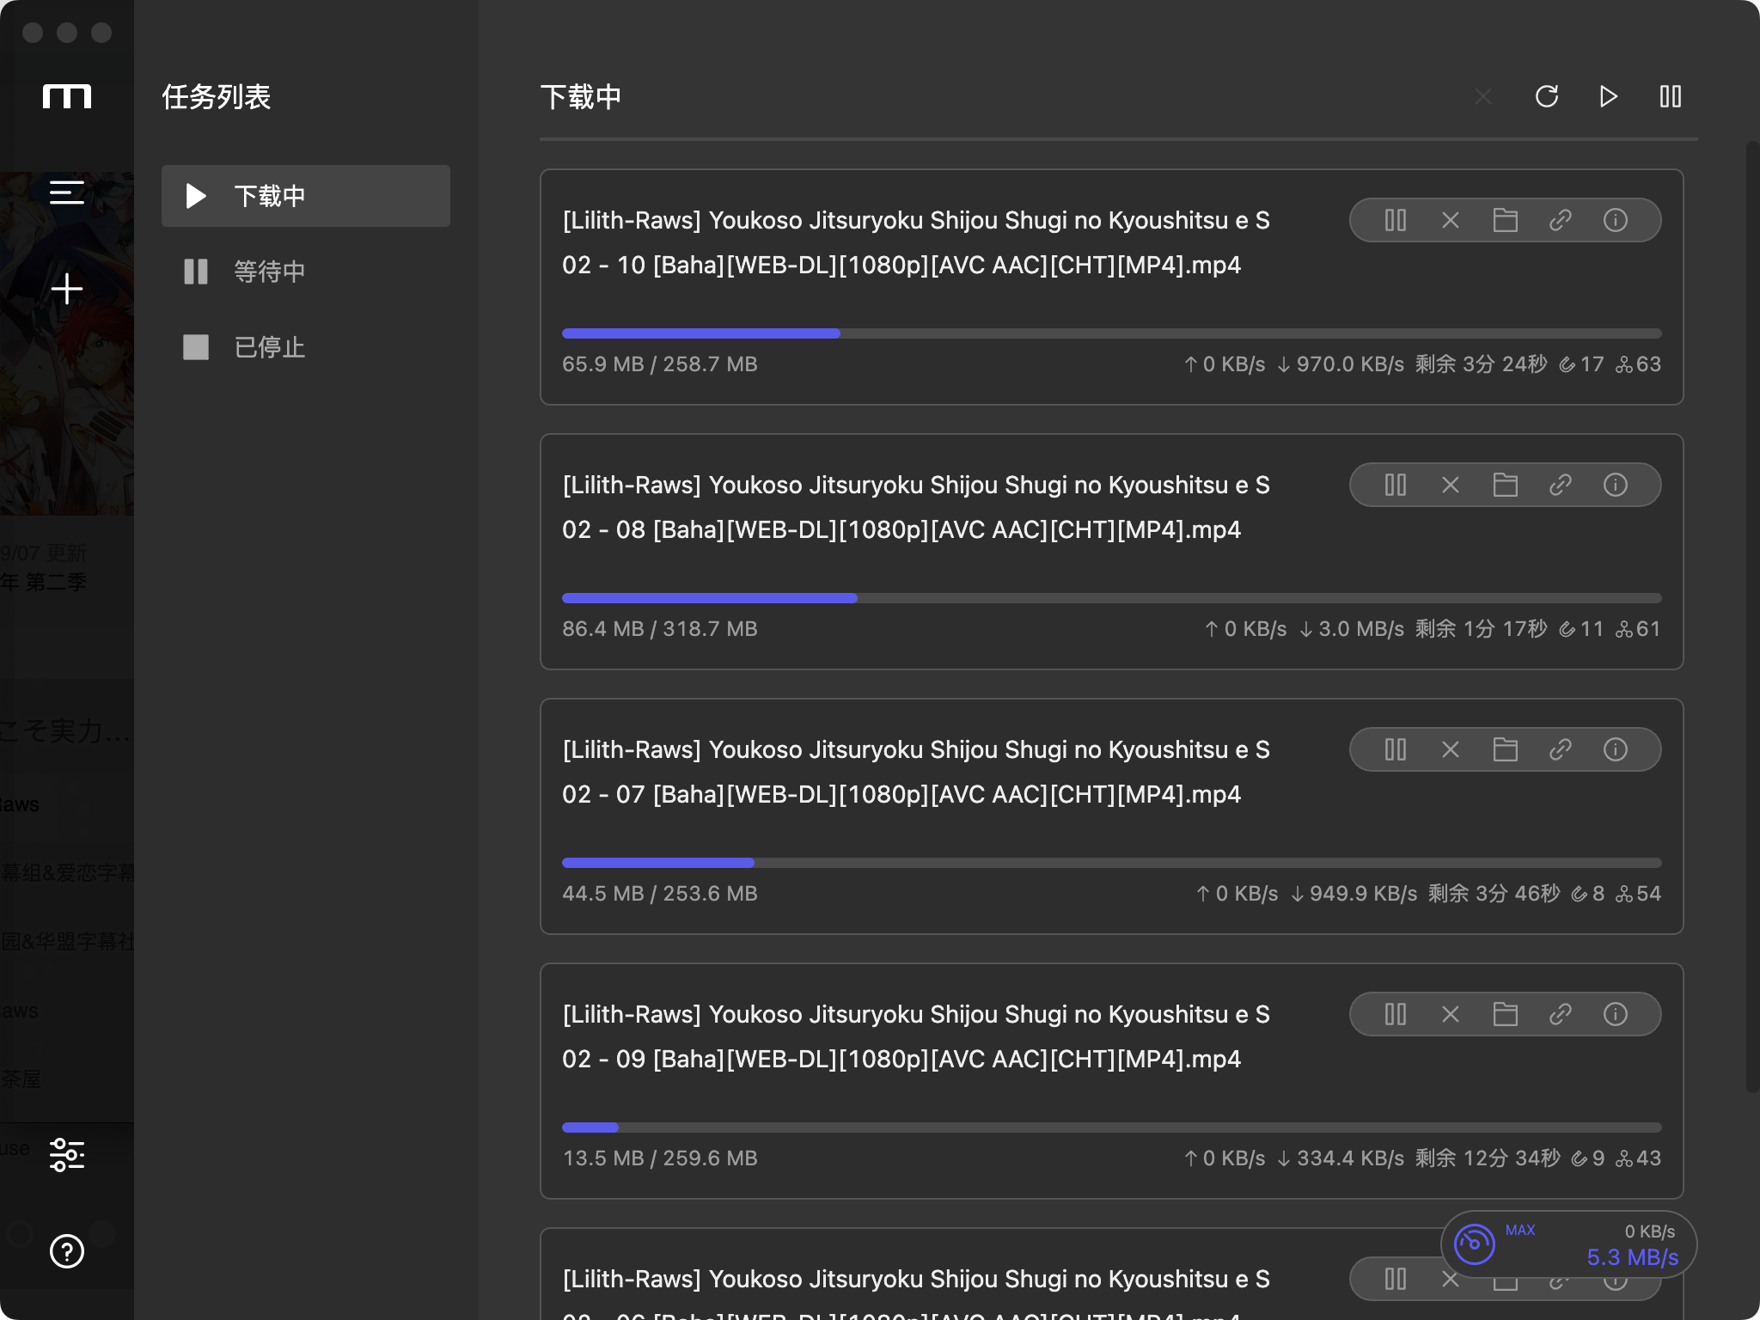Screen dimensions: 1760x1320
Task: Copy link for episode 10 task
Action: point(1561,220)
